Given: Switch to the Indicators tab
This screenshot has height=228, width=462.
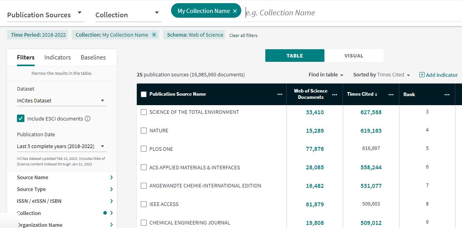Looking at the screenshot, I should click(58, 57).
